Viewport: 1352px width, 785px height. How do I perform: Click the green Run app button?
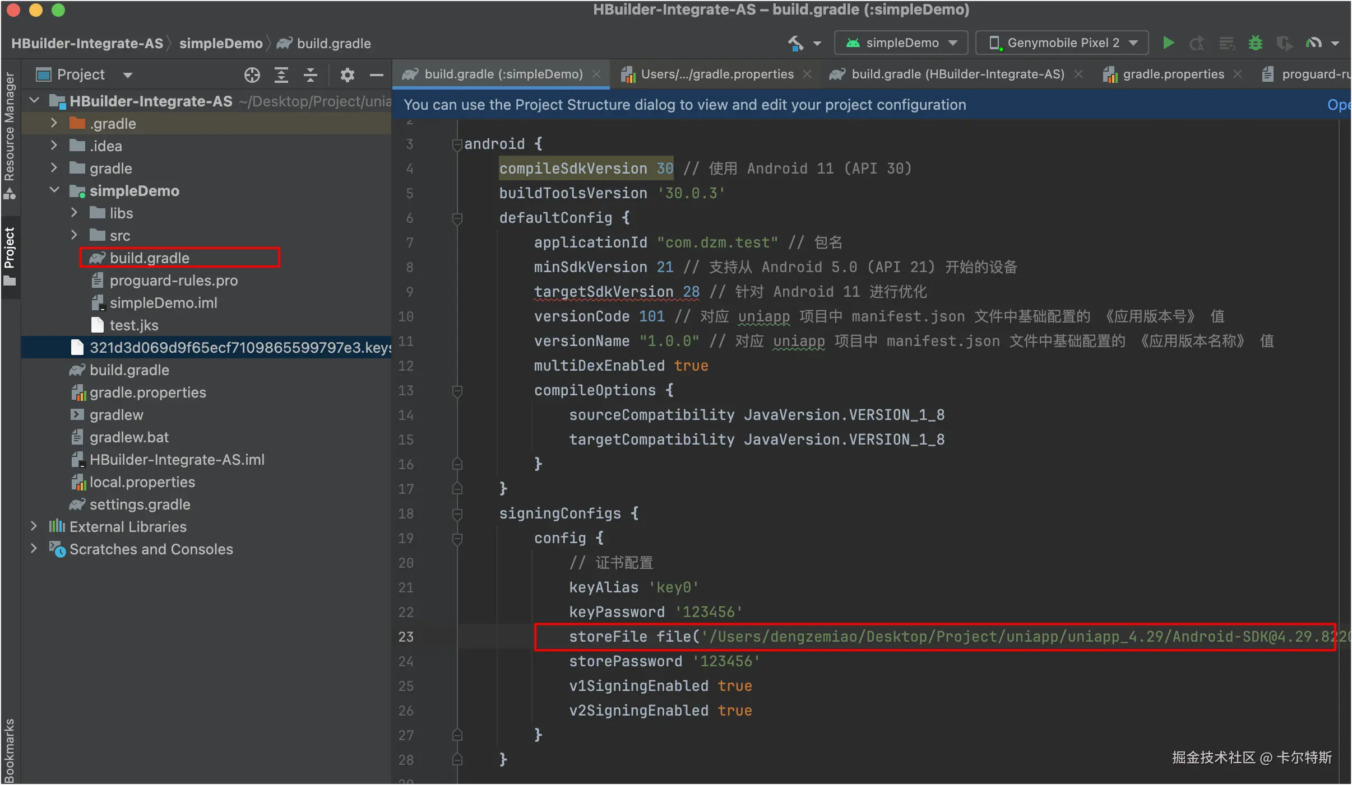pyautogui.click(x=1168, y=43)
